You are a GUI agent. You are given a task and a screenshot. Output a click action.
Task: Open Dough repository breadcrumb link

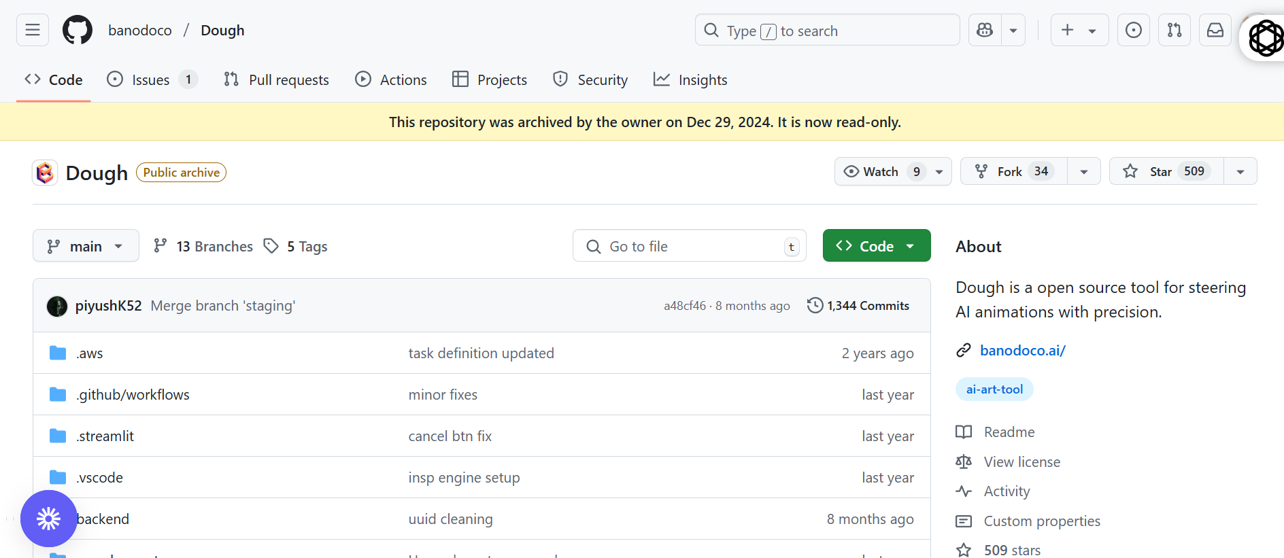222,31
